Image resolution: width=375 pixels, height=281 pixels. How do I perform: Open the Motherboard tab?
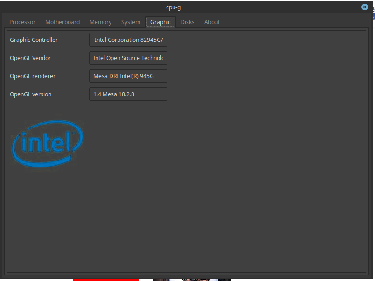62,22
